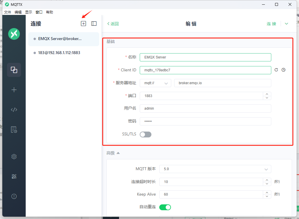Screen dimensions: 299x219
Task: Click the connection timeout value field
Action: (x=211, y=182)
